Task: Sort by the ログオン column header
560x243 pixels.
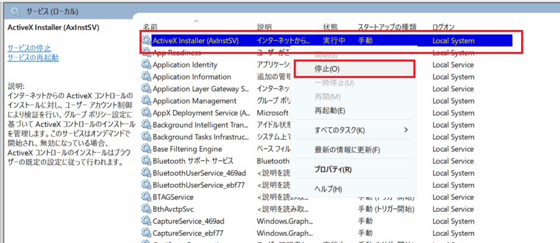Action: [x=444, y=27]
